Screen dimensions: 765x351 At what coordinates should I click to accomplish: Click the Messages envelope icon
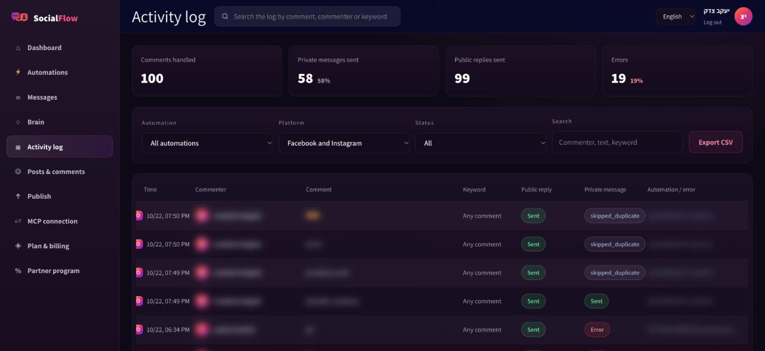click(x=18, y=97)
